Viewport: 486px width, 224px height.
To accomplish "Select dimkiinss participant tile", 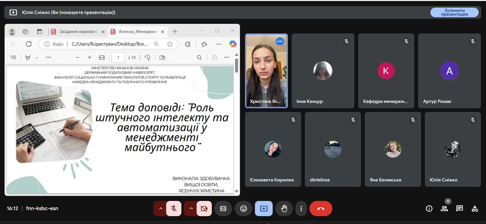I will (333, 150).
